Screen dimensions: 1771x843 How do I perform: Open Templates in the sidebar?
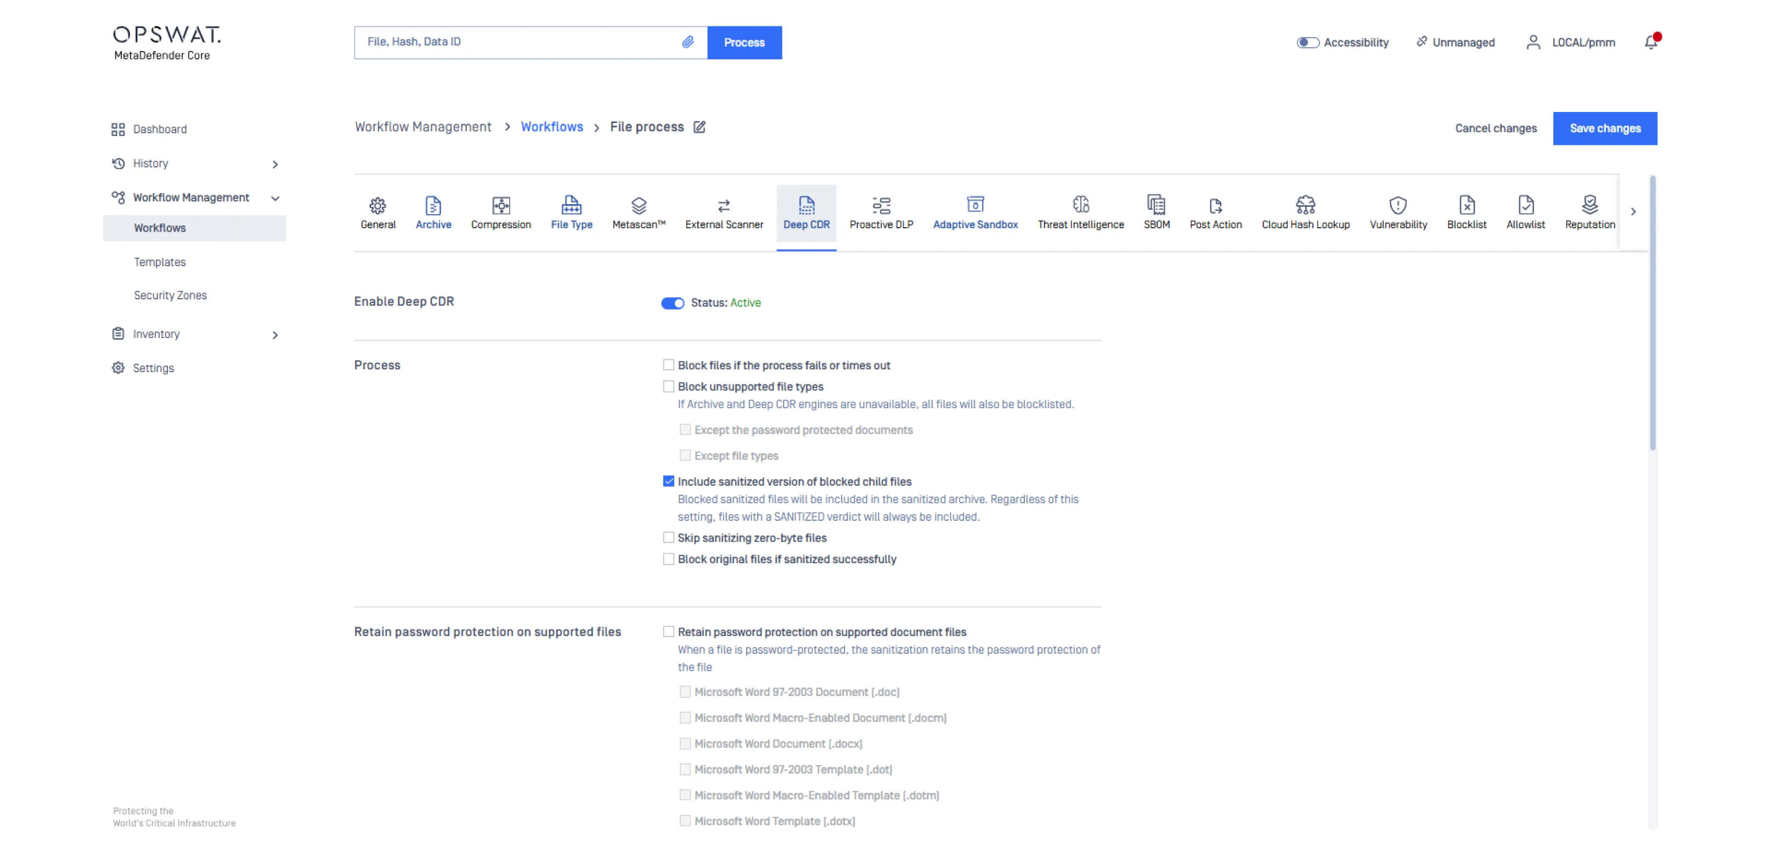click(x=160, y=262)
